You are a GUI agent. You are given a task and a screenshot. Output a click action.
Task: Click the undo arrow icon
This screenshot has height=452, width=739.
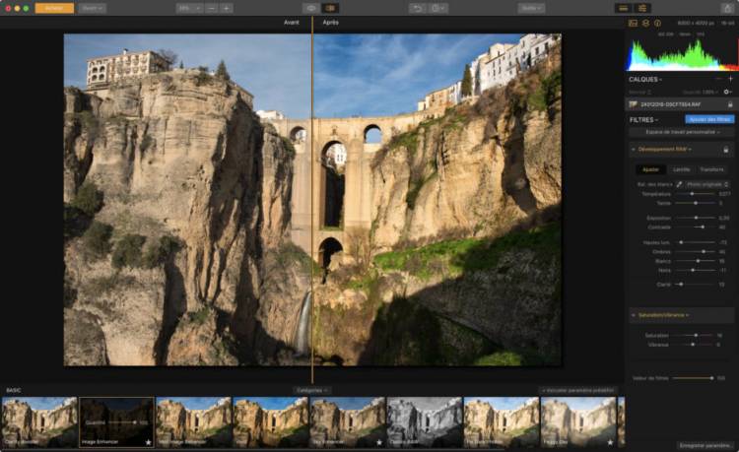417,8
